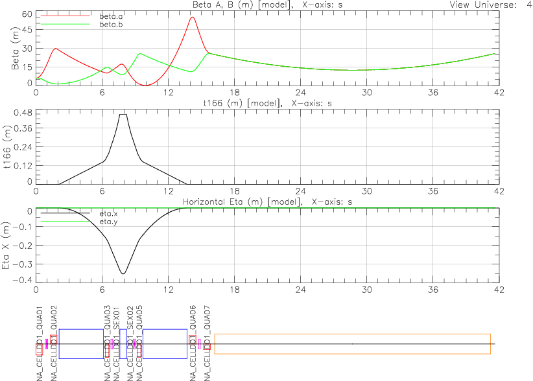
Task: Click the '18' x-axis label under the Beta plot
Action: click(x=235, y=93)
